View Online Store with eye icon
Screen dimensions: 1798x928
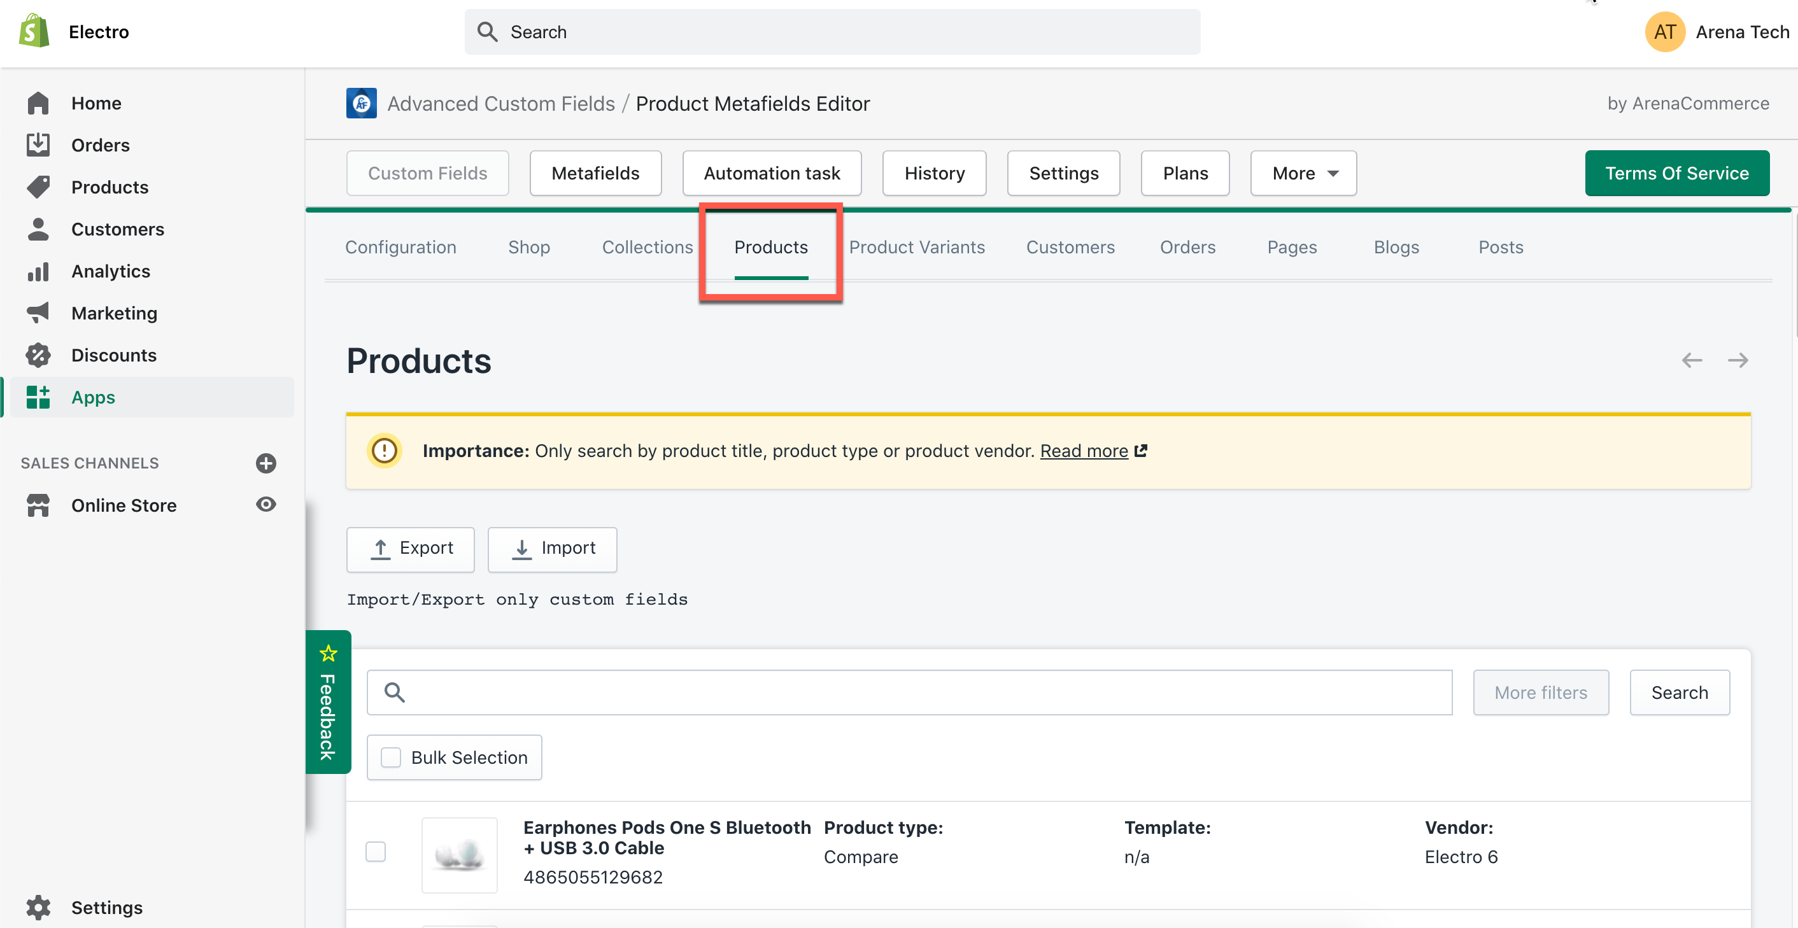point(265,505)
